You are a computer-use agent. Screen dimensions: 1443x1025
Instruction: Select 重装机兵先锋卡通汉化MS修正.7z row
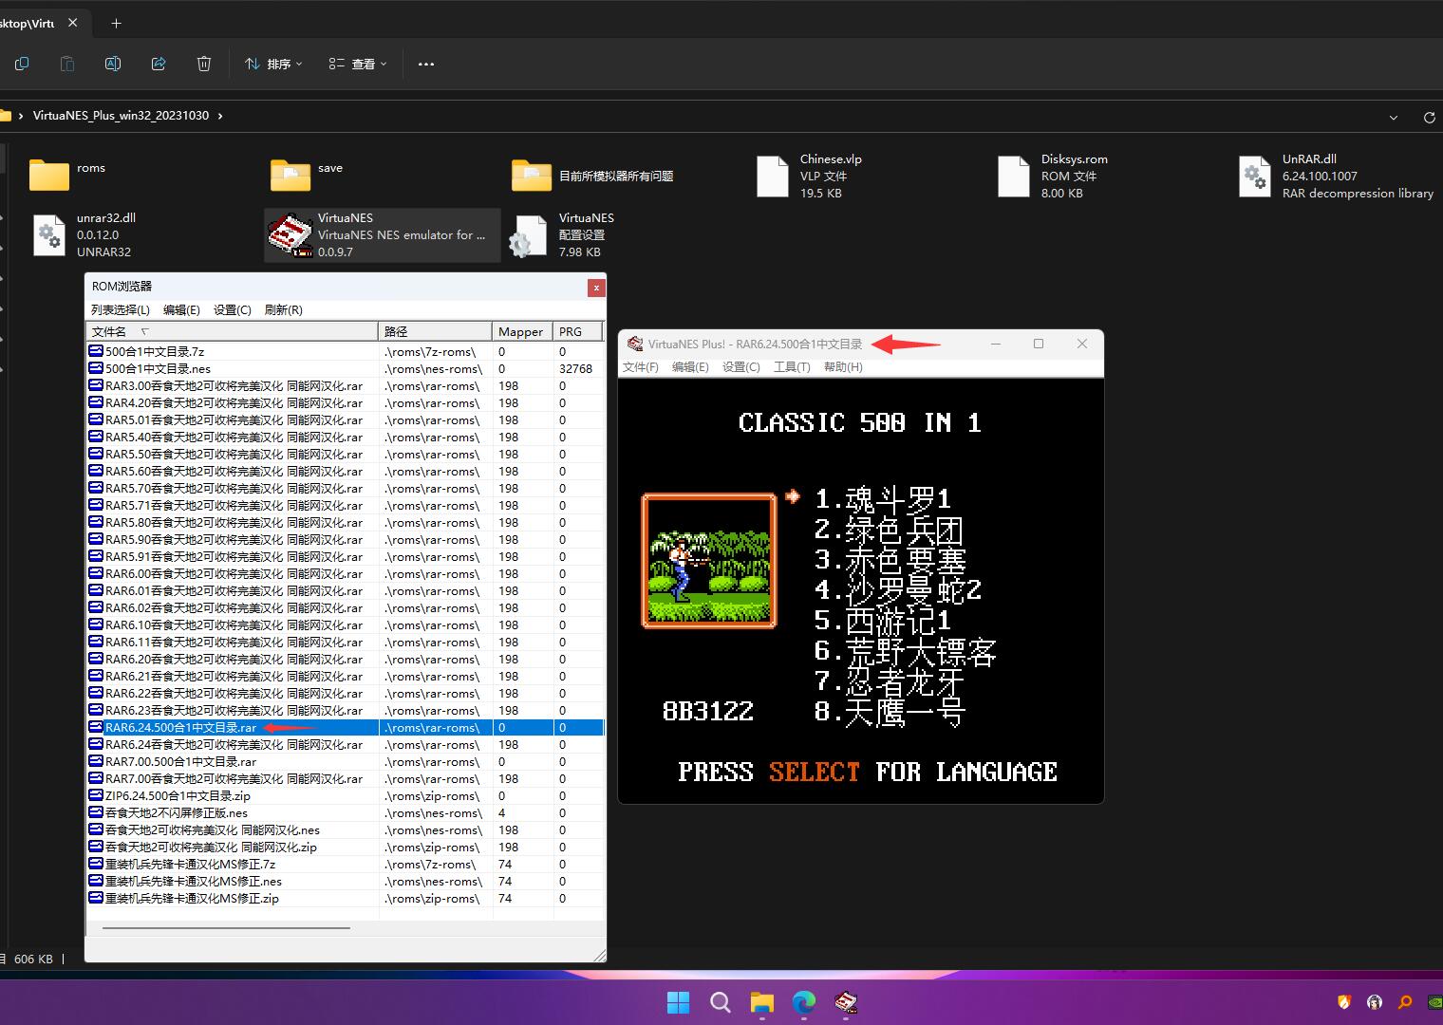(346, 864)
